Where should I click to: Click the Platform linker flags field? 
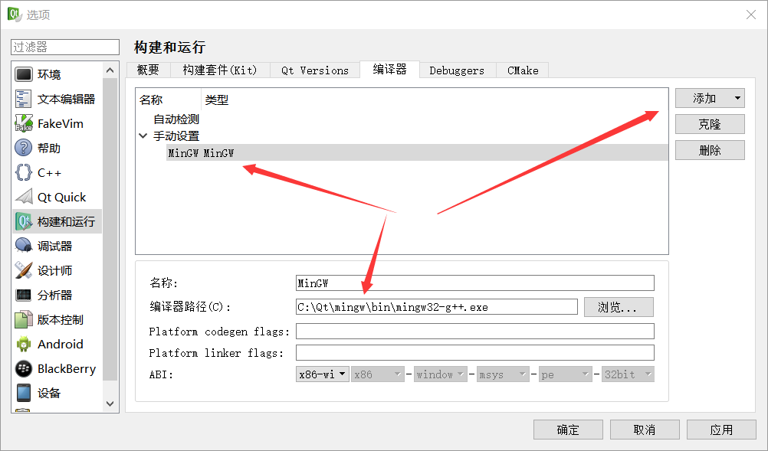click(475, 353)
